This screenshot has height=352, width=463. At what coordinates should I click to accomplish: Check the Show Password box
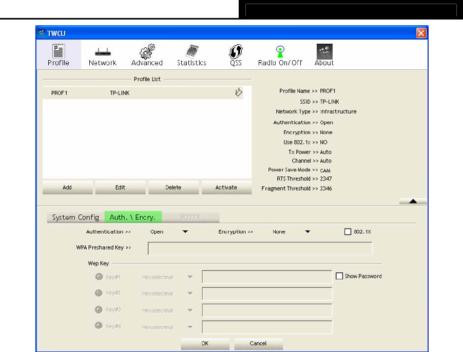(x=339, y=276)
